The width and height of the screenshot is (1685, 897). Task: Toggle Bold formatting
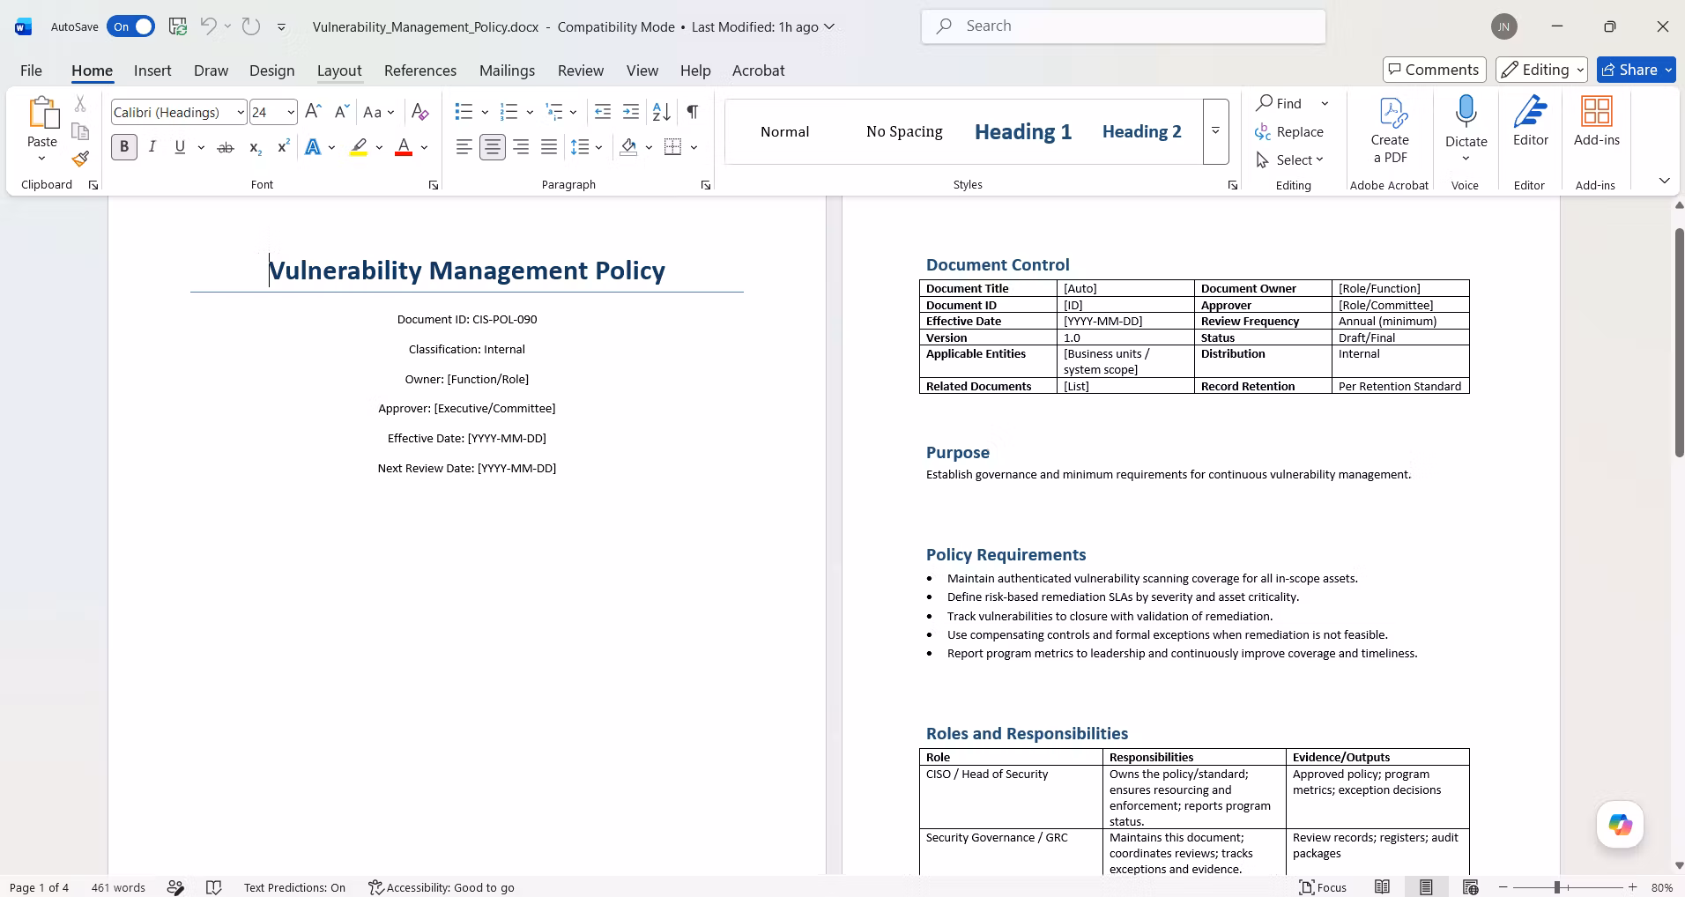click(x=124, y=147)
